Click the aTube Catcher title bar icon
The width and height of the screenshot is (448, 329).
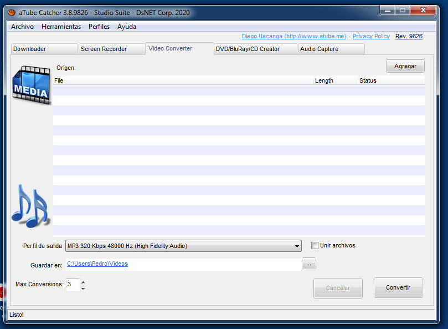click(12, 13)
